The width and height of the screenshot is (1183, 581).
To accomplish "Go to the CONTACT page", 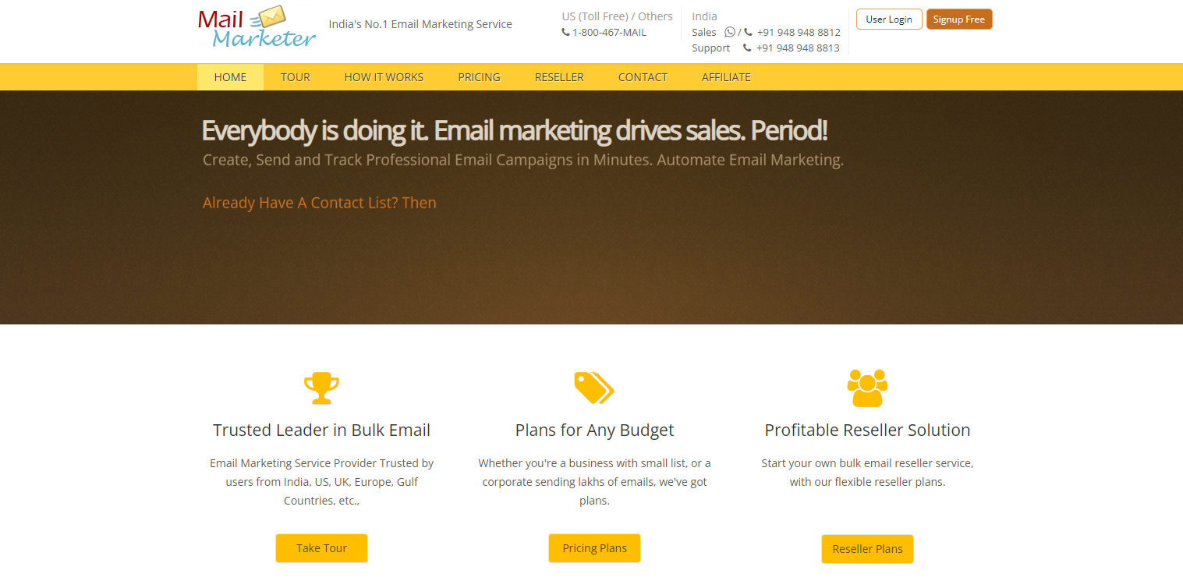I will pyautogui.click(x=643, y=76).
